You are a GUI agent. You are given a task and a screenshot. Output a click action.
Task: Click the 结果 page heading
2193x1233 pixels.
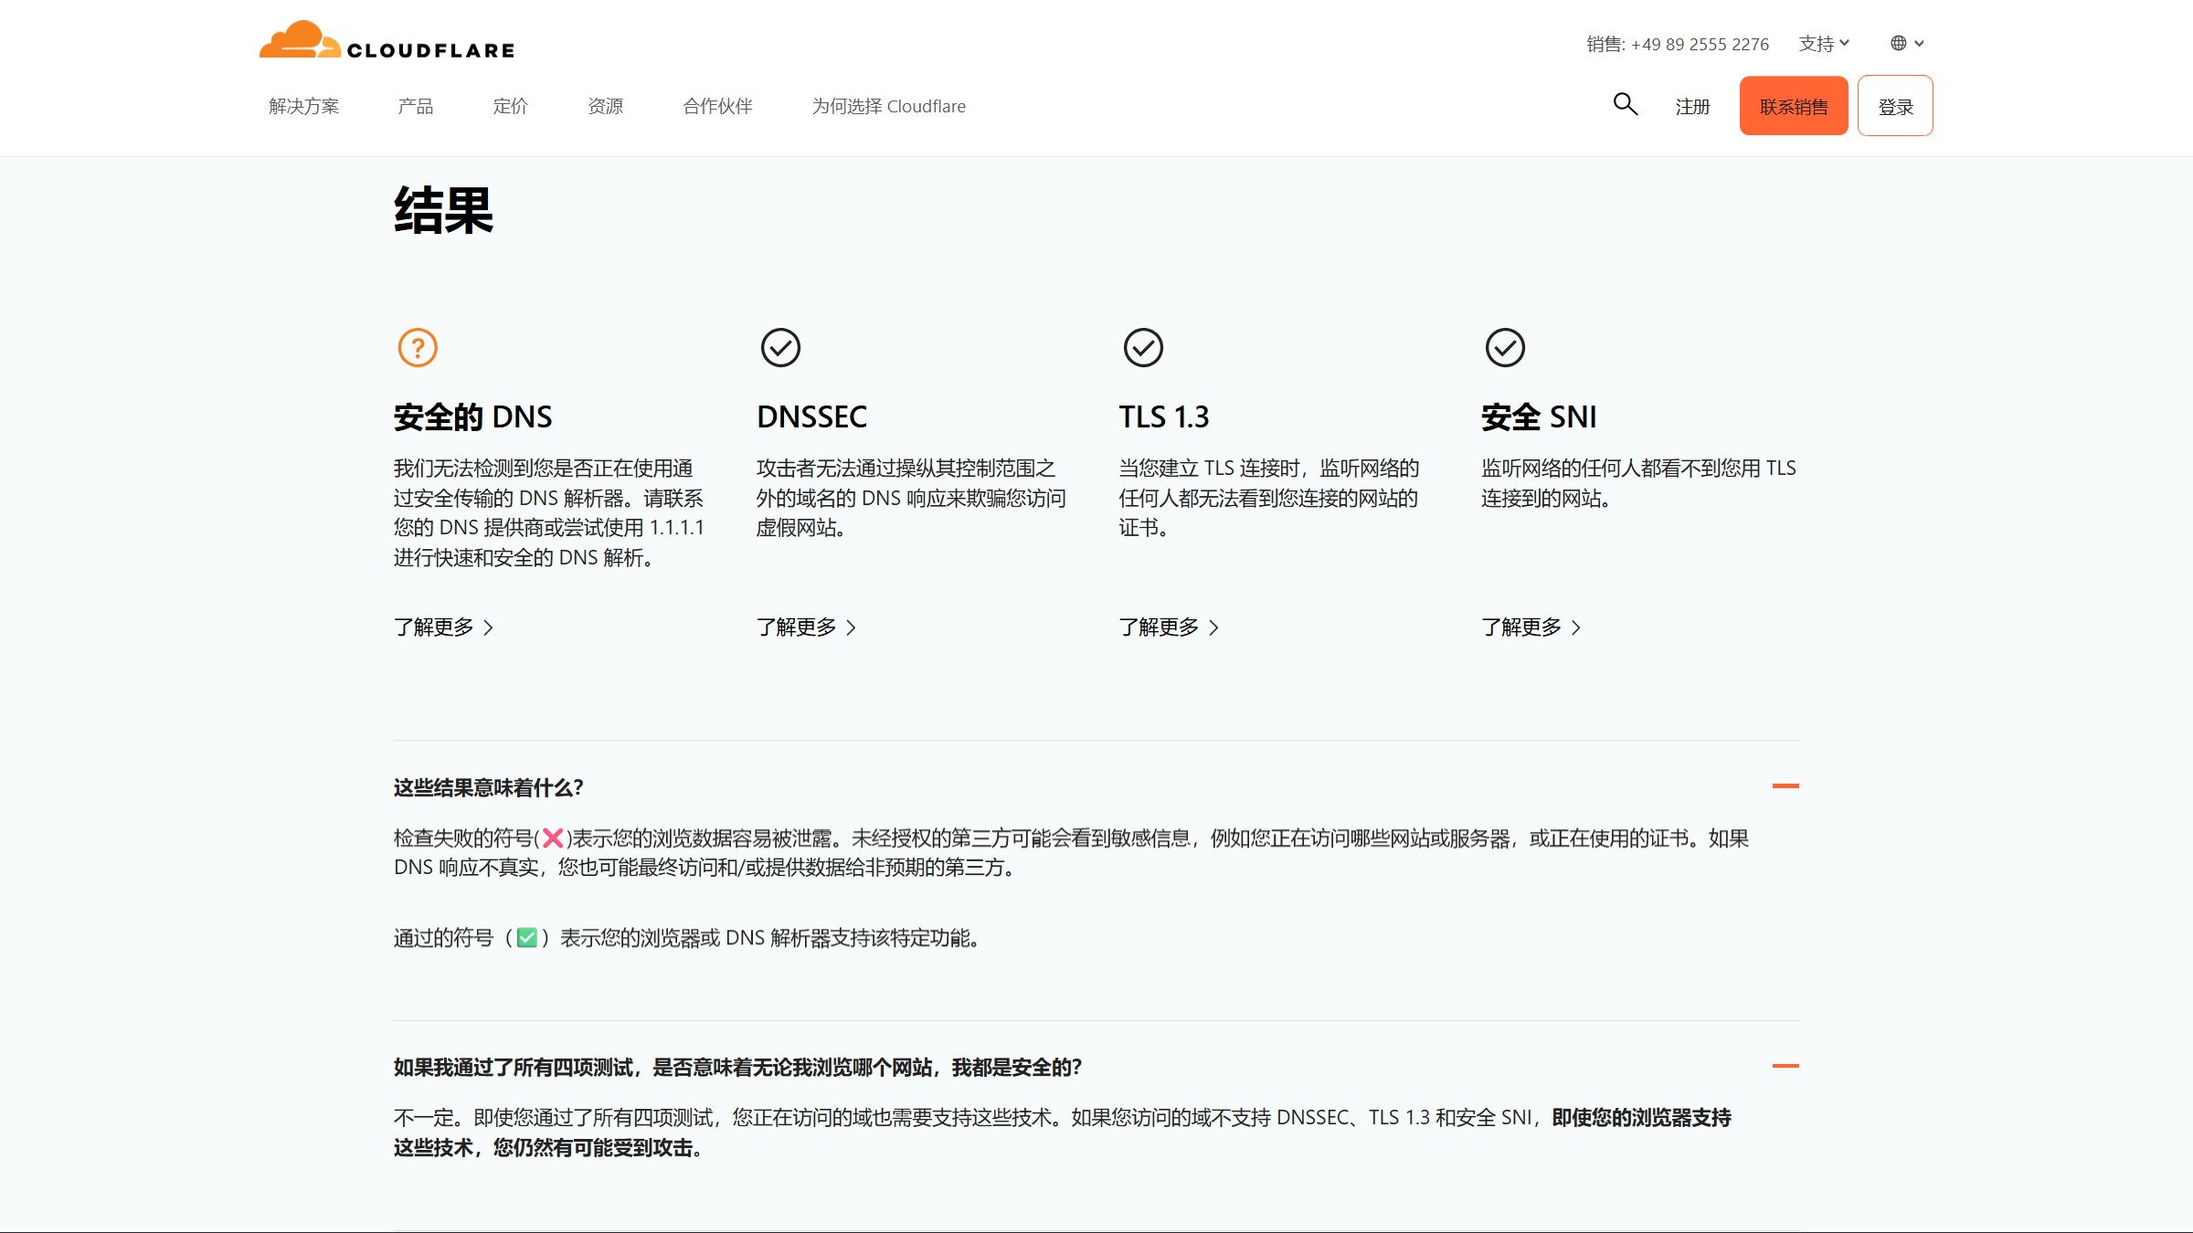click(x=444, y=210)
